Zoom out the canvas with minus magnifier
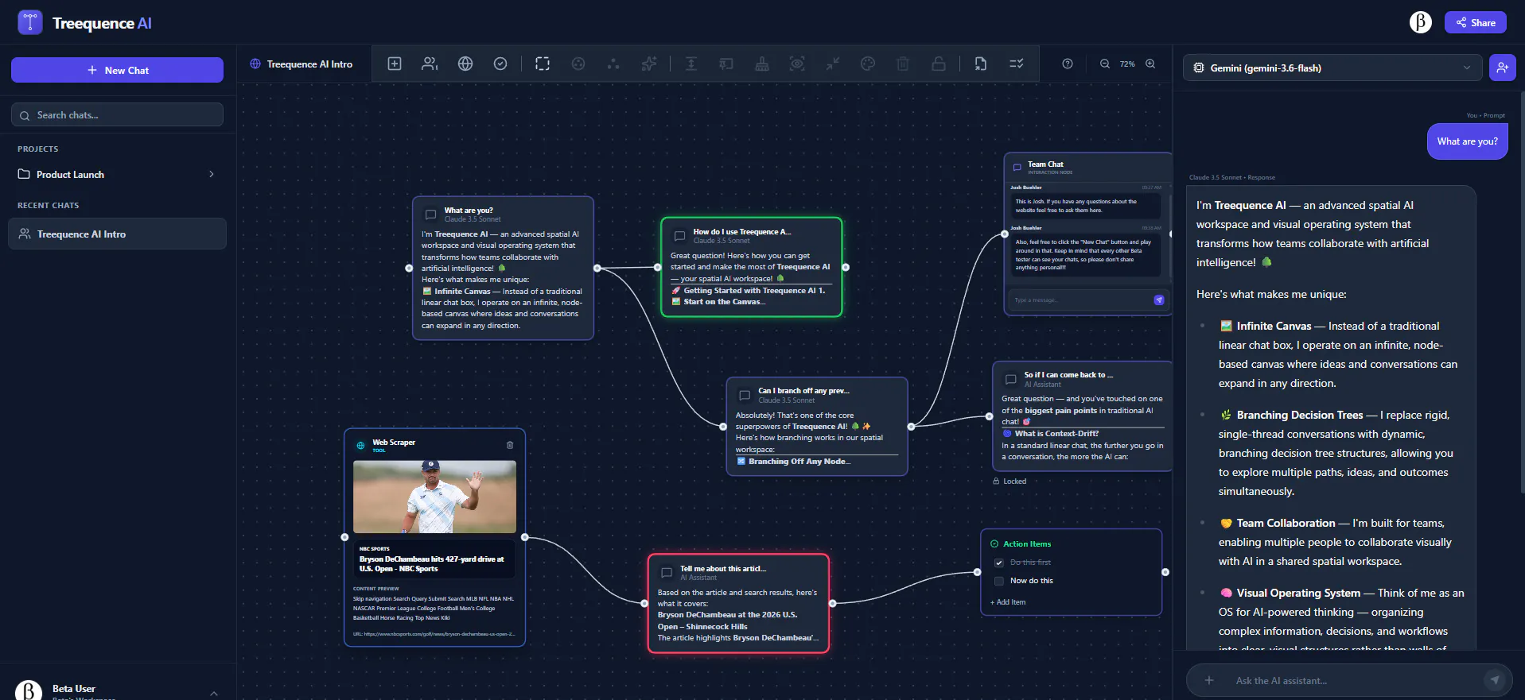This screenshot has width=1525, height=700. 1105,64
